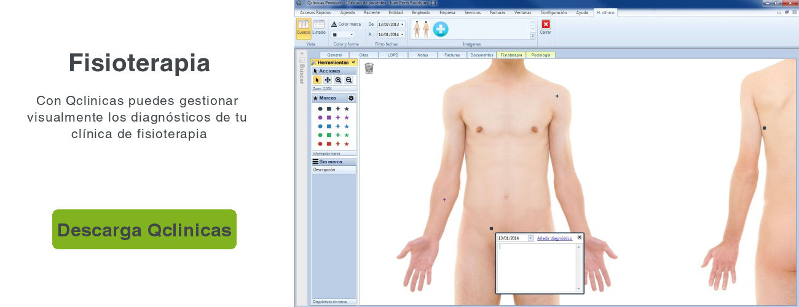Open the Marcas settings gear
799x307 pixels.
tap(351, 98)
